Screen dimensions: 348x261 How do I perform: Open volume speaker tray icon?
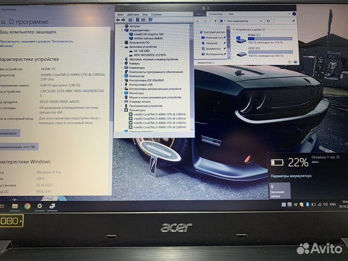325,204
